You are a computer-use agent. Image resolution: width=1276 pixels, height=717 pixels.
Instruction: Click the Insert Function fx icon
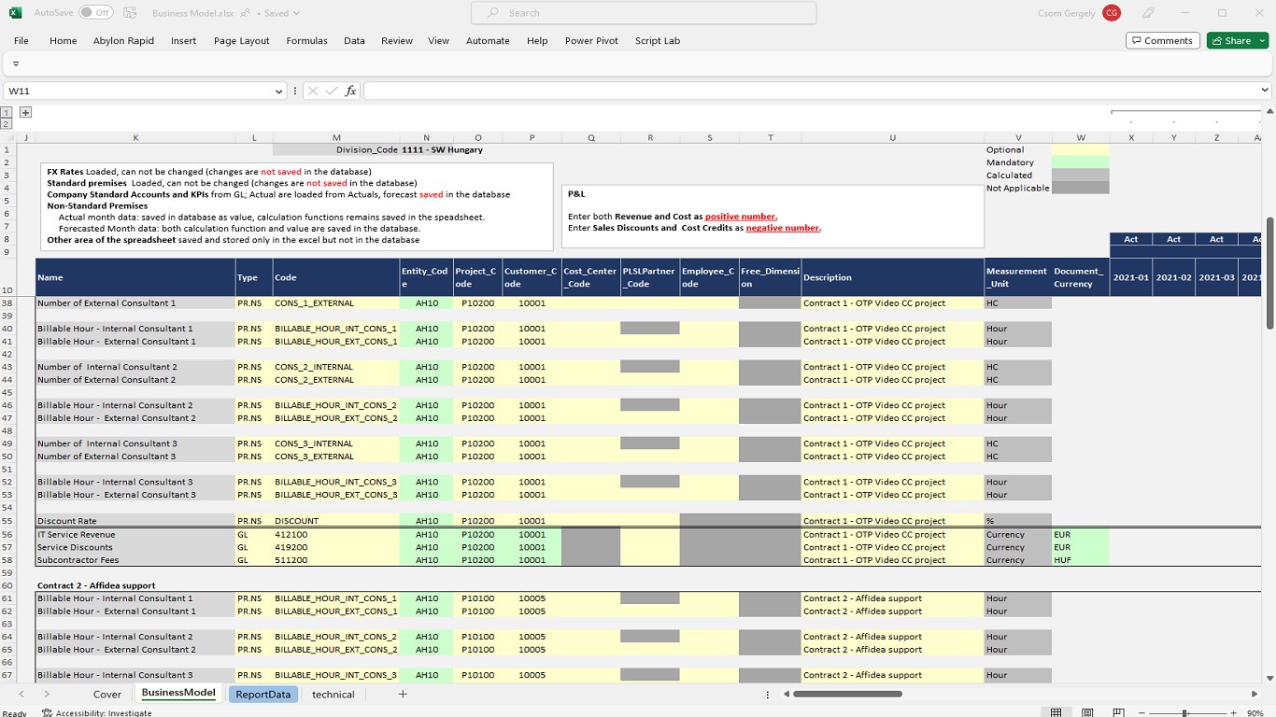pyautogui.click(x=351, y=91)
